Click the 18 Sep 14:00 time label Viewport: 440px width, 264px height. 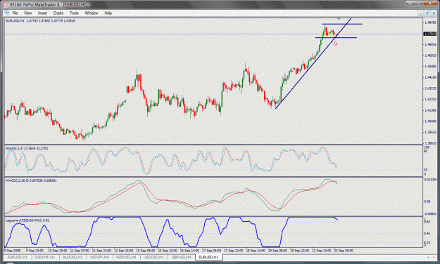point(256,251)
